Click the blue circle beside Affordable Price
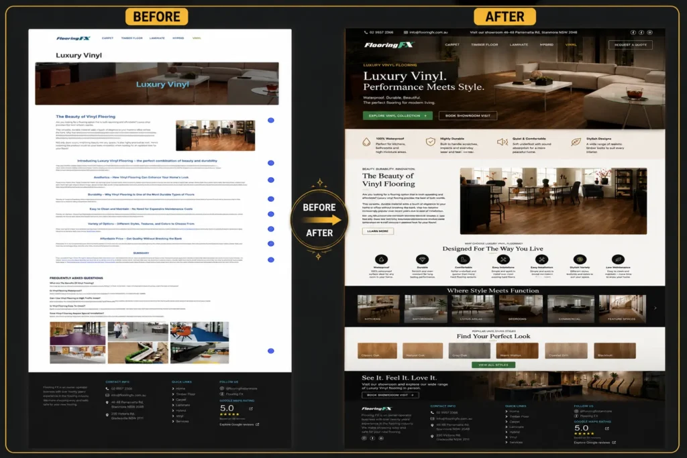Viewport: 687px width, 458px height. pos(271,243)
